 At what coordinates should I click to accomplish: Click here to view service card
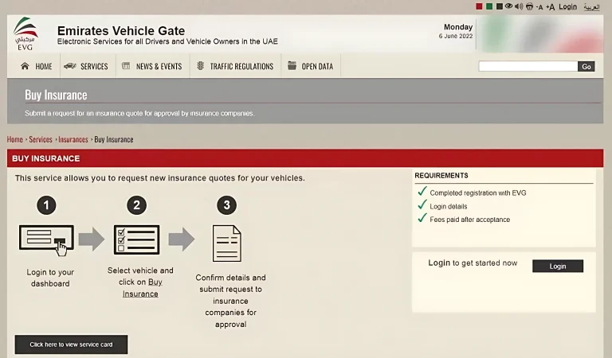pyautogui.click(x=71, y=344)
